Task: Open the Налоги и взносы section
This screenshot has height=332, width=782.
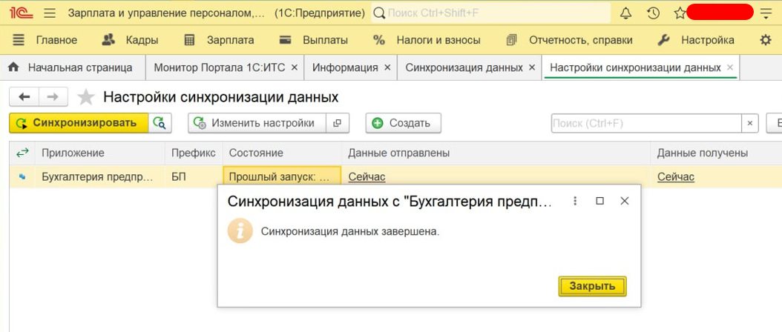Action: 427,40
